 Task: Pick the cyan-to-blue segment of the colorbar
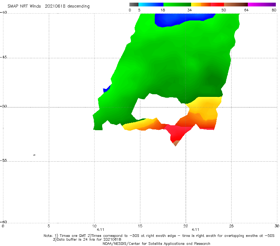pyautogui.click(x=151, y=5)
